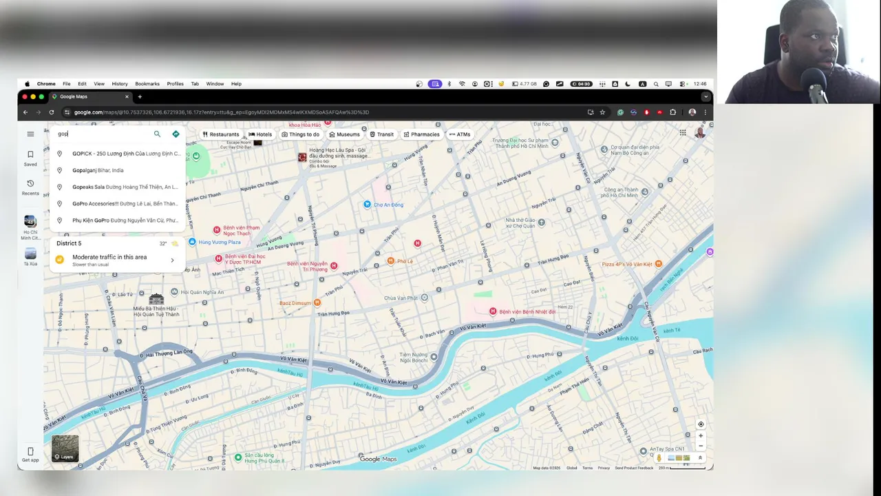This screenshot has height=496, width=881.
Task: Filter map by ATMs
Action: (x=460, y=134)
